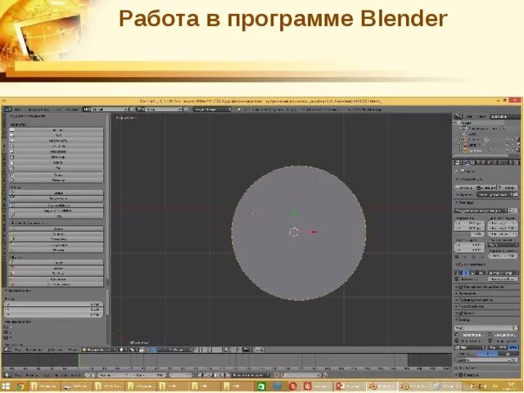Add an Area lamp
This screenshot has width=524, height=393.
click(56, 250)
